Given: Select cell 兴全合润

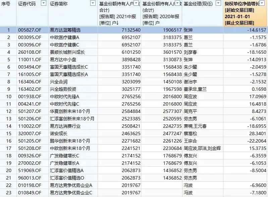Looking at the screenshot, I should pyautogui.click(x=59, y=82).
